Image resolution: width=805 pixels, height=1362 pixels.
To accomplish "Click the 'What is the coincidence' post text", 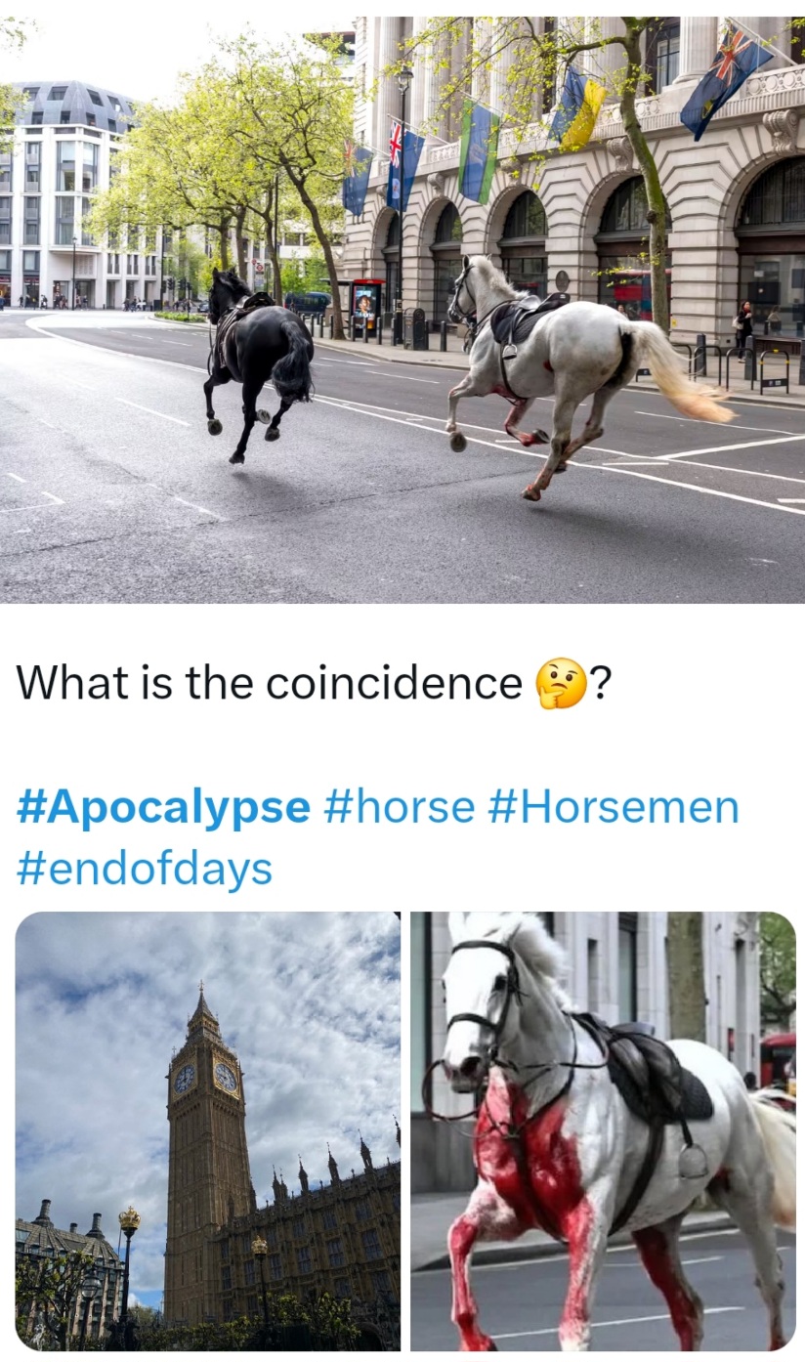I will coord(269,683).
